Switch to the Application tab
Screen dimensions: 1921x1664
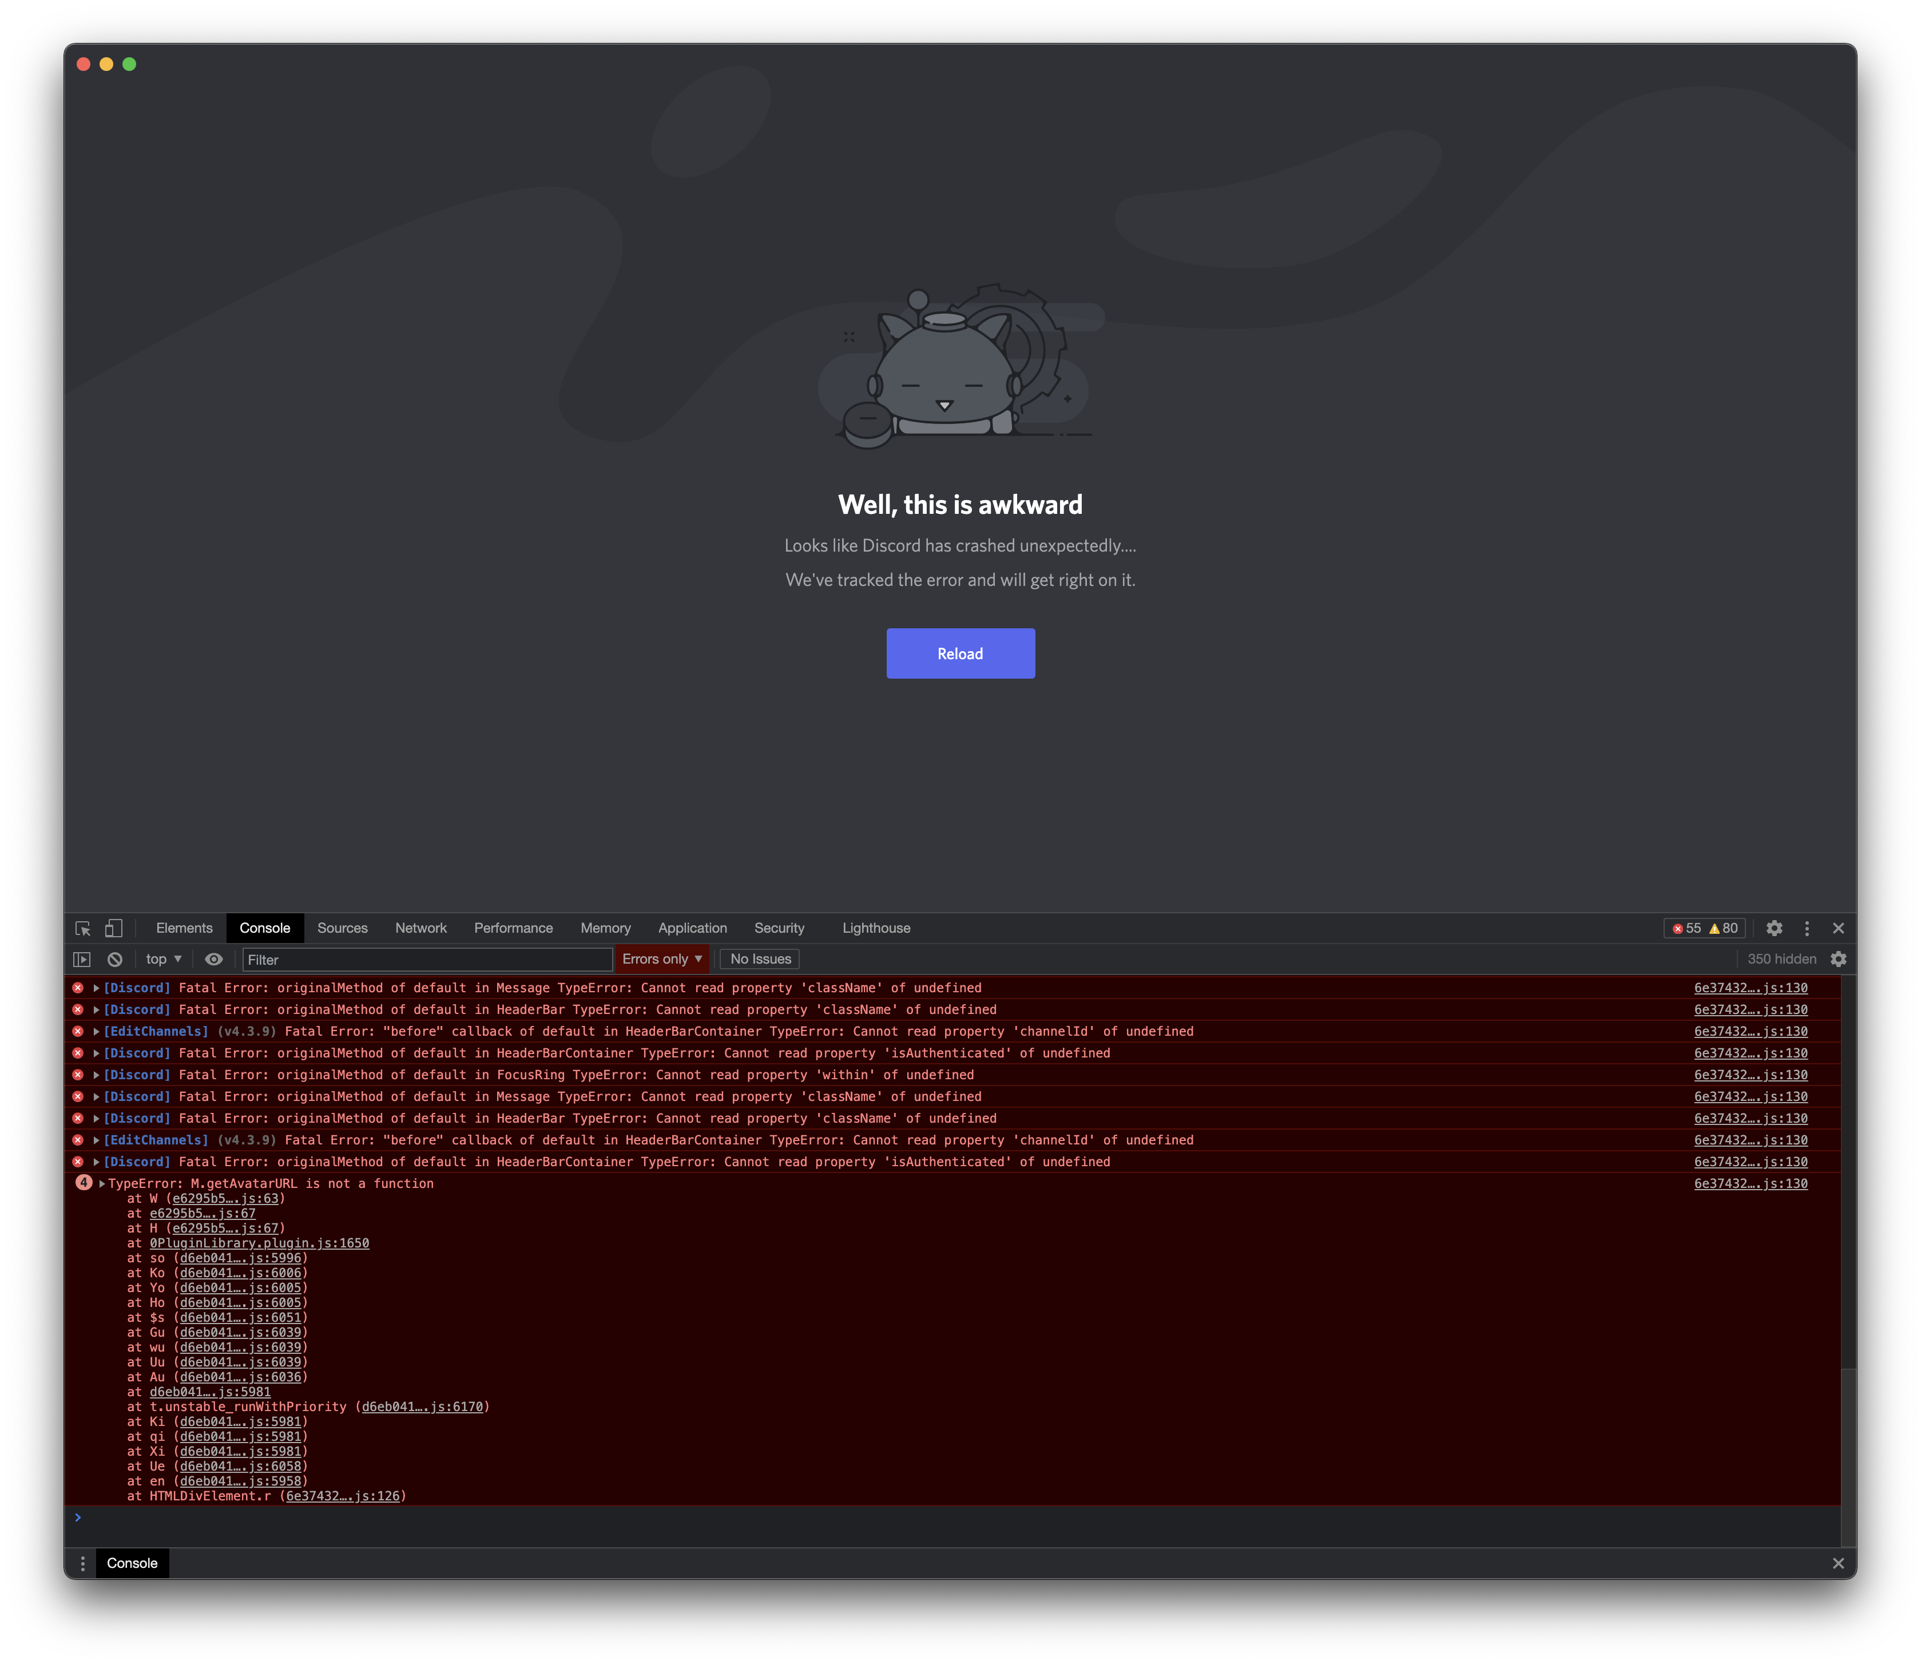click(693, 928)
